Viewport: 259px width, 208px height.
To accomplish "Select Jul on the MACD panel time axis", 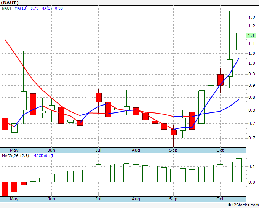I will pos(98,199).
